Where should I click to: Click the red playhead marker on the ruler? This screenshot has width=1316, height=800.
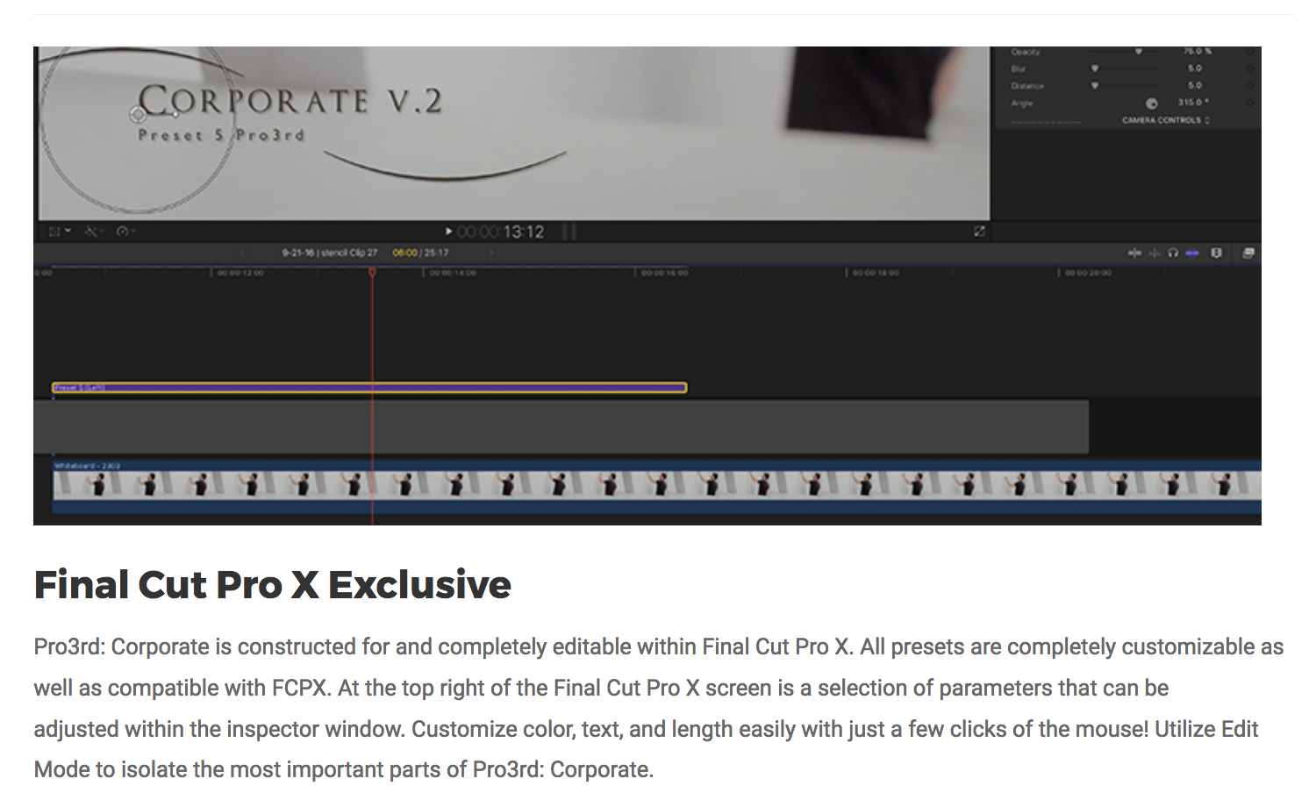click(372, 273)
